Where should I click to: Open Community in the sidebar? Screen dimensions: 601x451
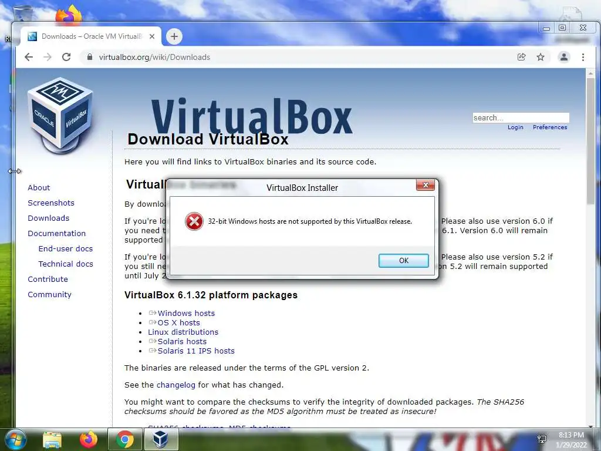pyautogui.click(x=49, y=295)
